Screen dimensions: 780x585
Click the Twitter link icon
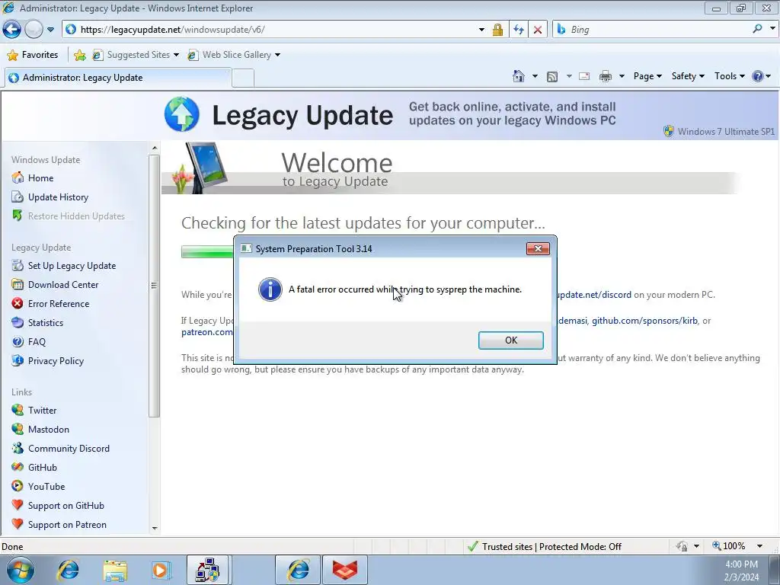coord(18,410)
